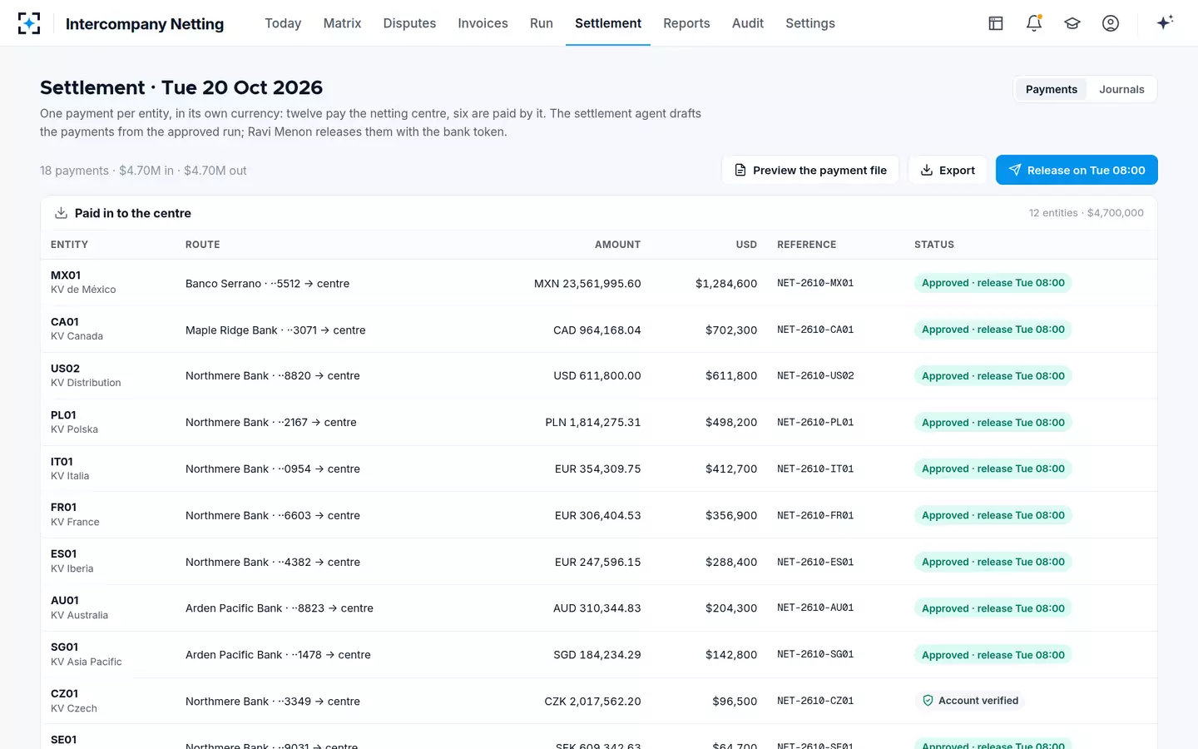This screenshot has width=1198, height=749.
Task: Open the layout panel icon in header
Action: [996, 23]
